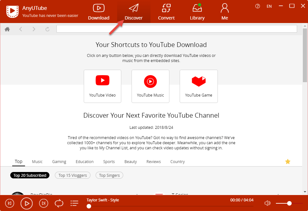
Task: Click the scrollbar down arrow
Action: [x=305, y=192]
